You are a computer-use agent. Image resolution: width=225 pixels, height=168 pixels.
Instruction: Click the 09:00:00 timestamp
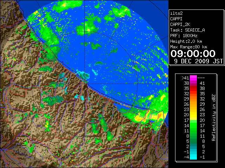193,54
